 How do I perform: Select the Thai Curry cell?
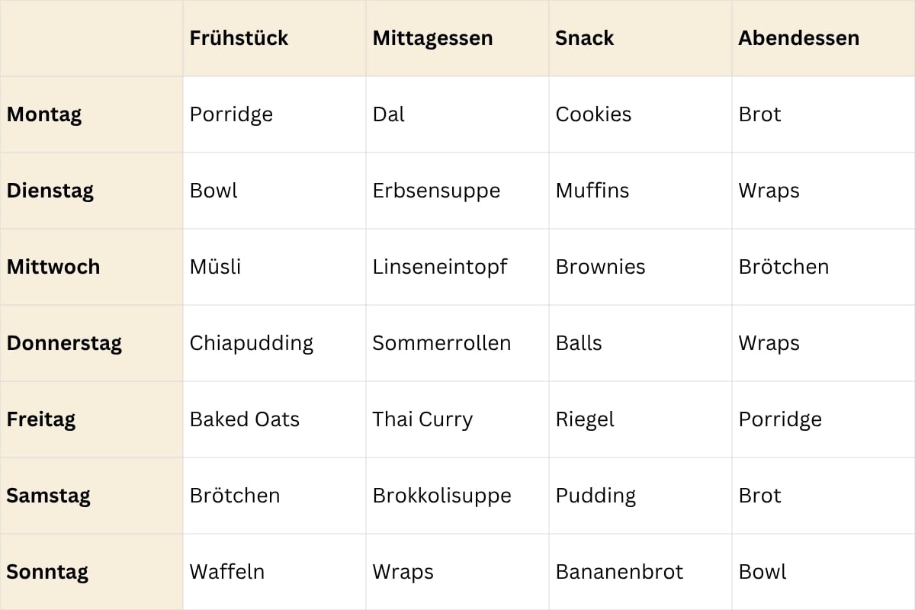[422, 419]
